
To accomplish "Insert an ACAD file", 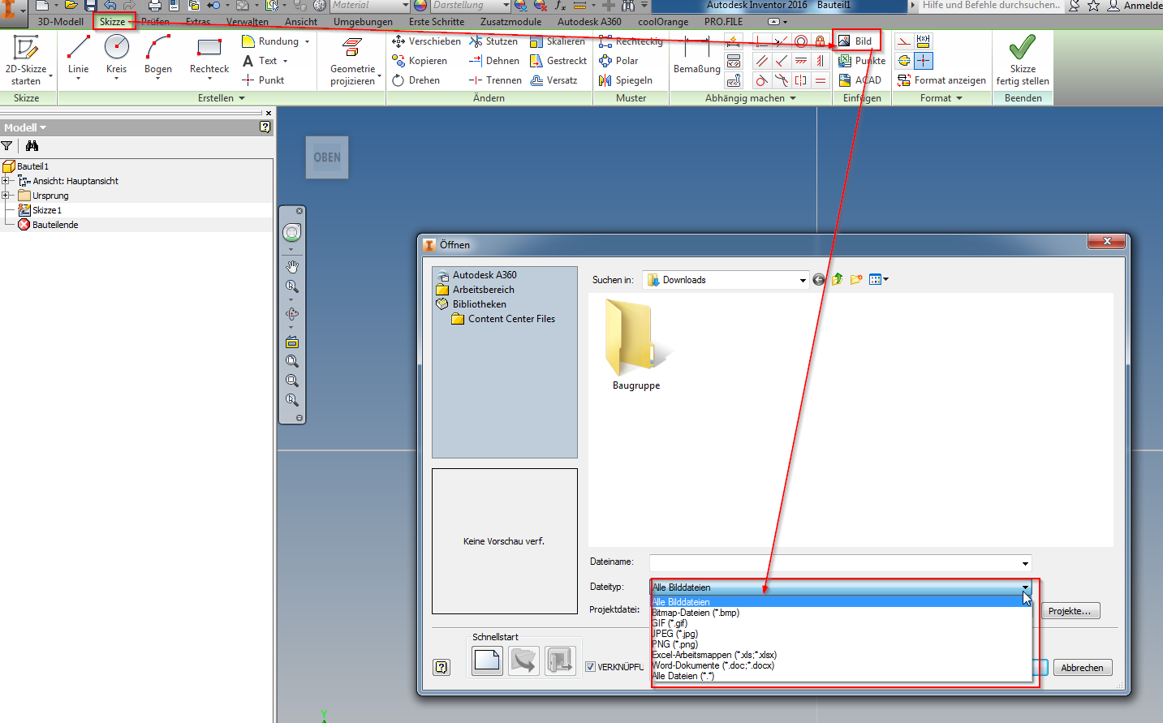I will coord(859,80).
